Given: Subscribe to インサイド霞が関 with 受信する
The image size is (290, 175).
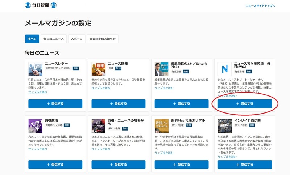Looking at the screenshot, I should click(x=245, y=165).
